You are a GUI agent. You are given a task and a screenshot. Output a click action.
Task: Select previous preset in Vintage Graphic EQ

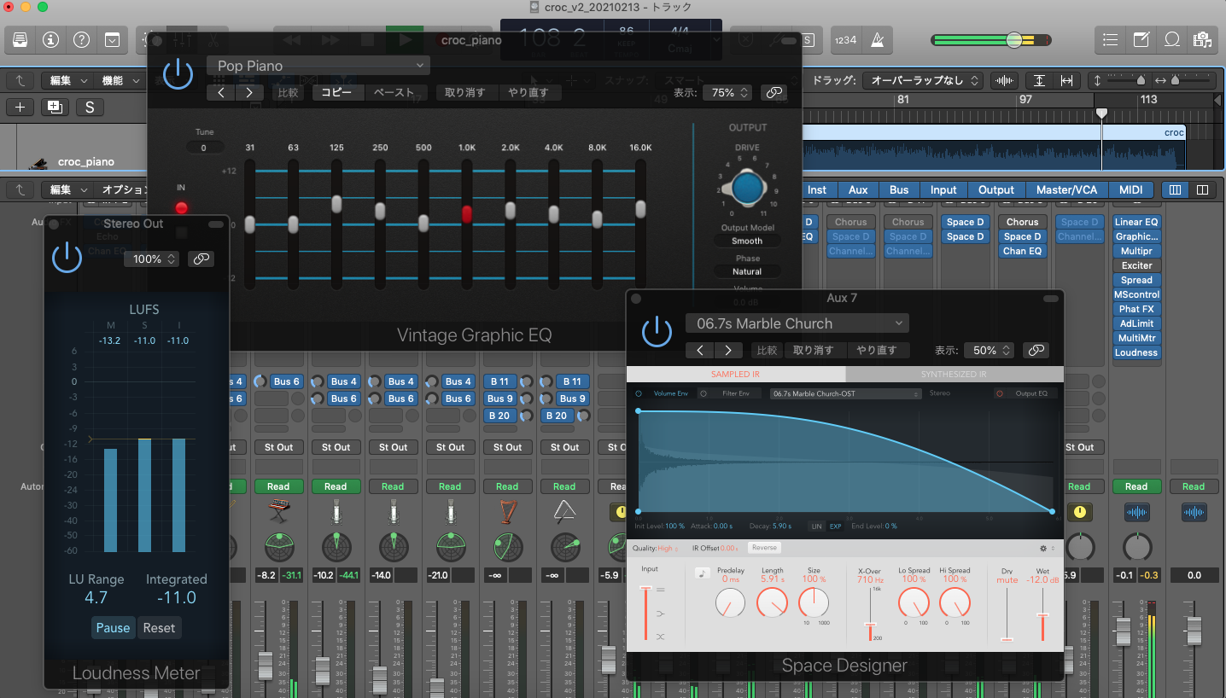point(221,92)
